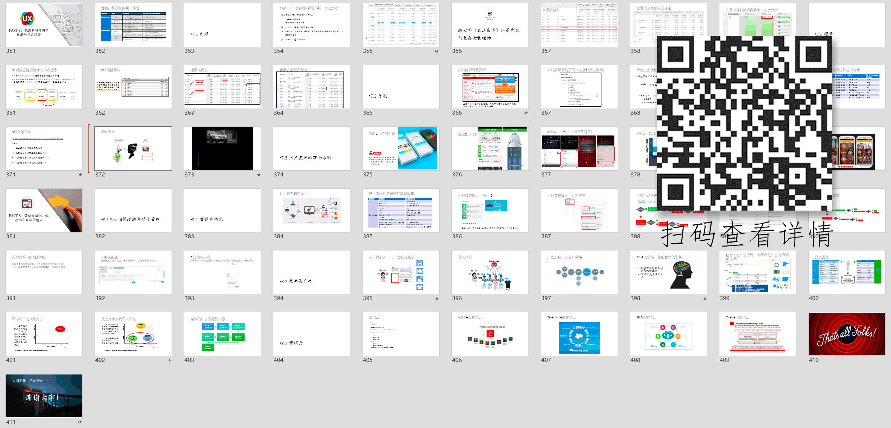The image size is (891, 428).
Task: Click the star icon below slide 373
Action: pos(259,175)
